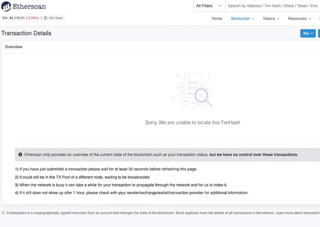The height and width of the screenshot is (227, 320).
Task: Click the document search illustration
Action: 193,91
